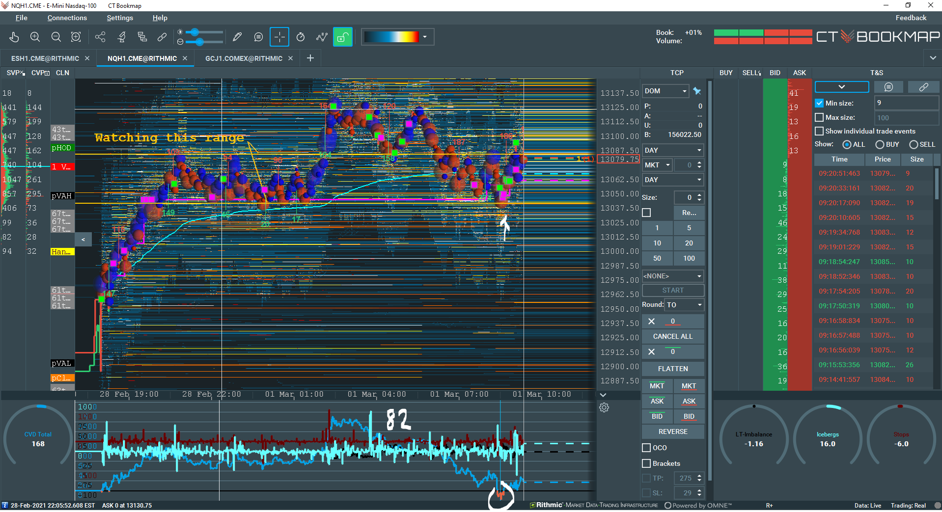Click the CANCEL ALL button
Screen dimensions: 942x512
[x=673, y=336]
